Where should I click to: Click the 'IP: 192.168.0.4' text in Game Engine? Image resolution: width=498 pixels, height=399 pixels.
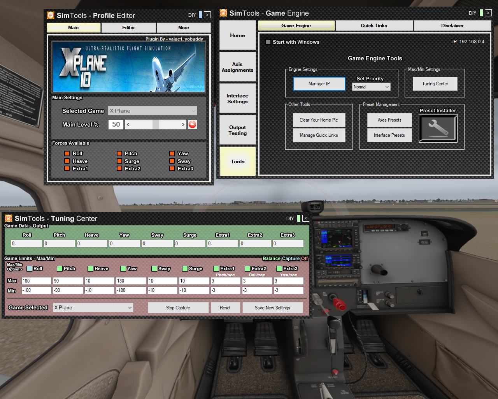click(x=468, y=42)
